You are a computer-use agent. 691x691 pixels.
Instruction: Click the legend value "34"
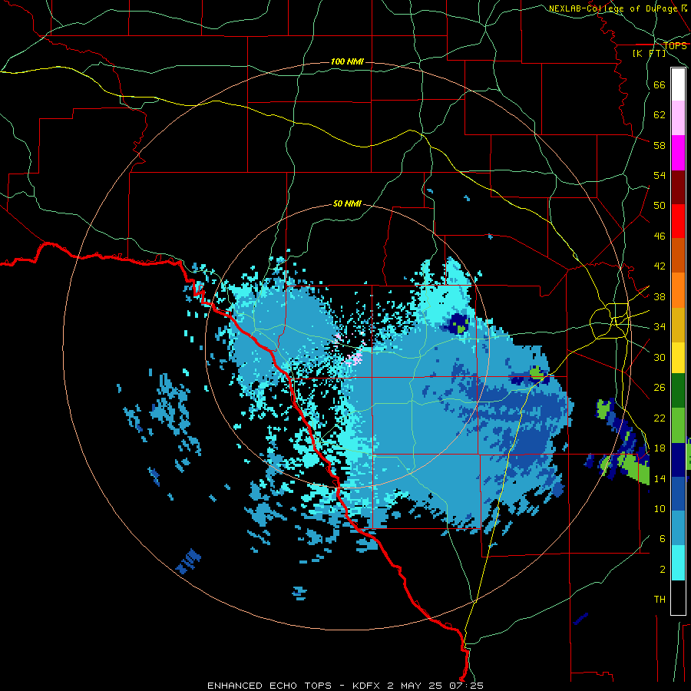coord(660,327)
